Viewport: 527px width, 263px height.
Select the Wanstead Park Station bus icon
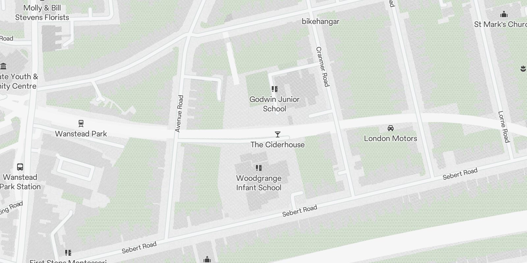pos(20,167)
